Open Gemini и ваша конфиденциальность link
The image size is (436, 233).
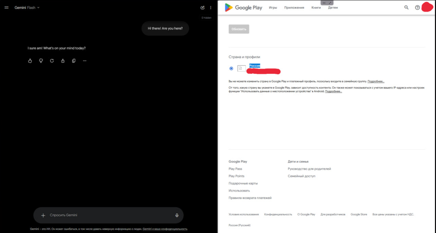click(165, 229)
